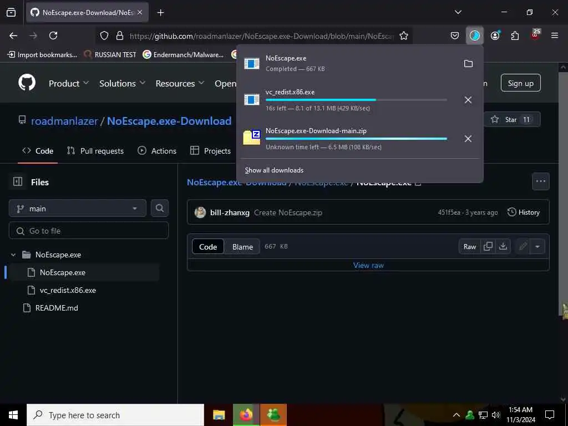Show hidden system tray icons
This screenshot has width=568, height=426.
457,415
